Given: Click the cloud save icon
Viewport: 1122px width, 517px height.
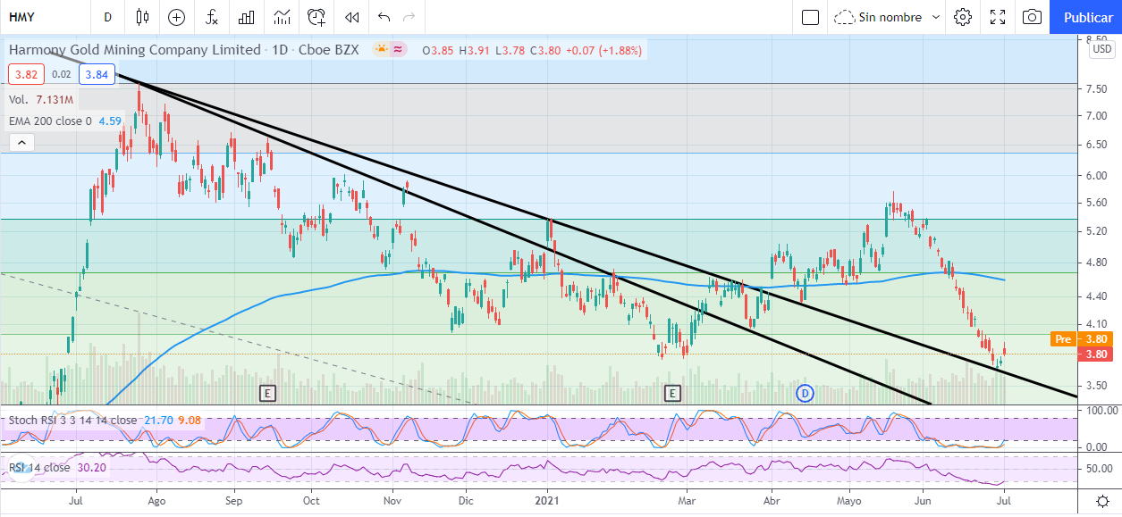Looking at the screenshot, I should click(x=844, y=17).
